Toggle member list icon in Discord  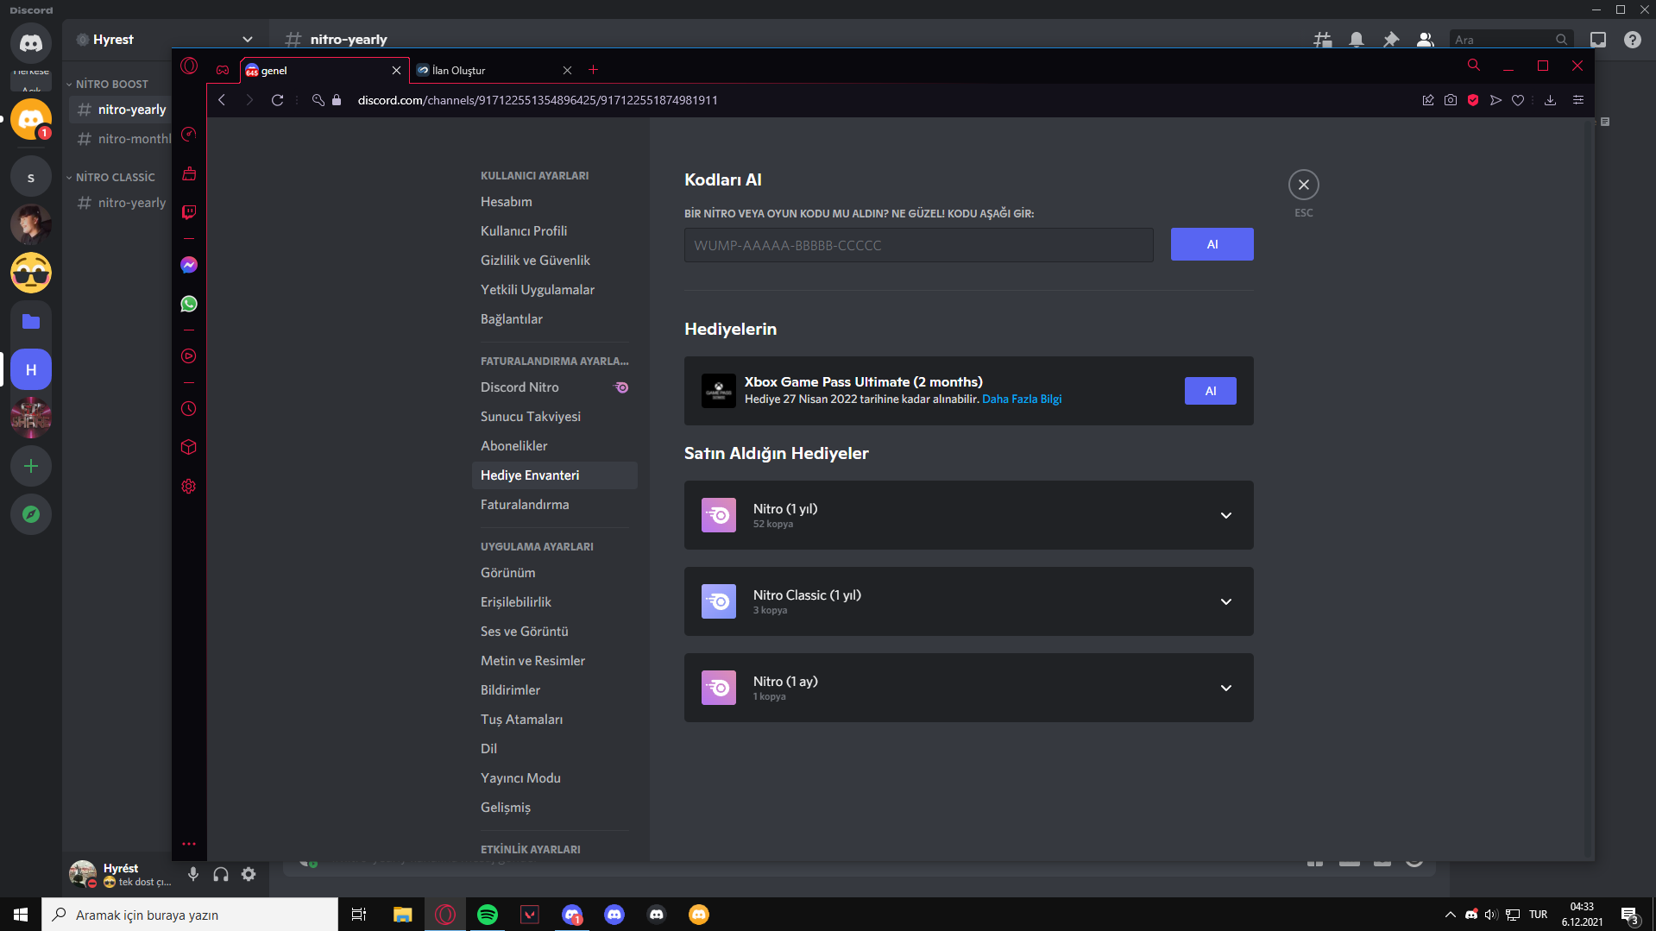click(x=1426, y=40)
